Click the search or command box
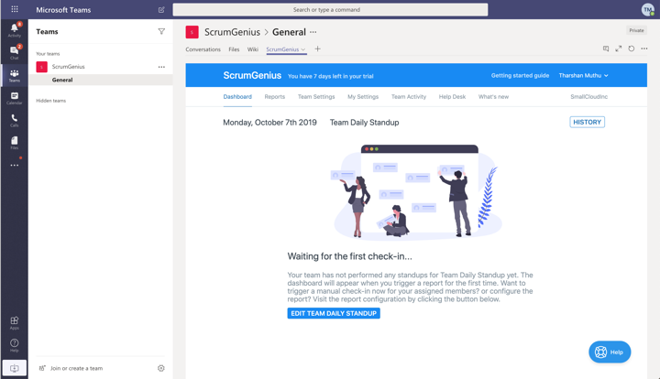Viewport: 660px width, 379px height. [330, 10]
